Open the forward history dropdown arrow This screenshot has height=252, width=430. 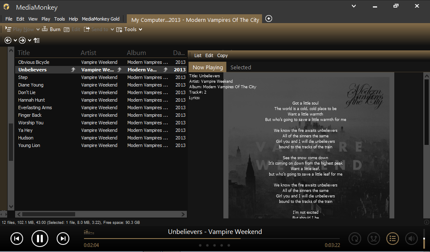point(30,41)
